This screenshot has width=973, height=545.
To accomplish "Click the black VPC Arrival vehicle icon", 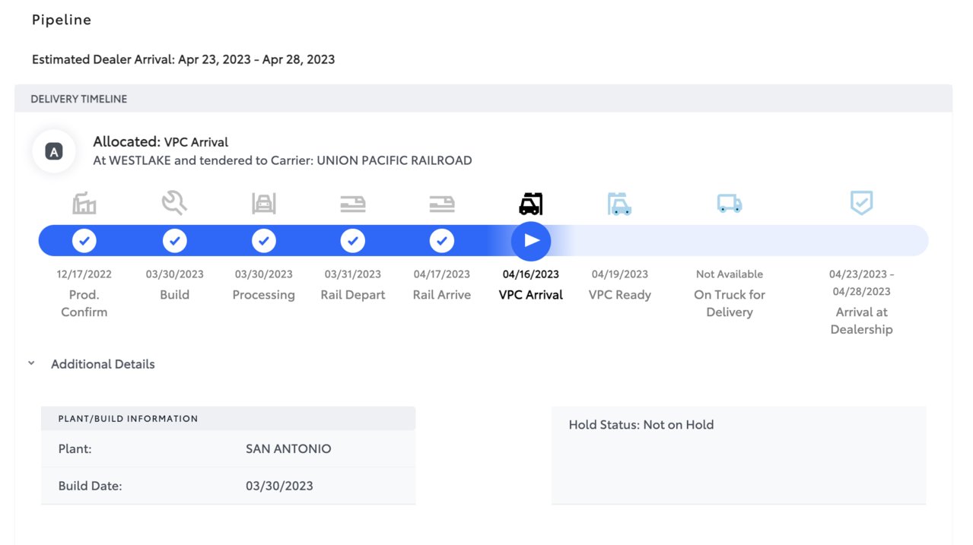I will pos(531,204).
